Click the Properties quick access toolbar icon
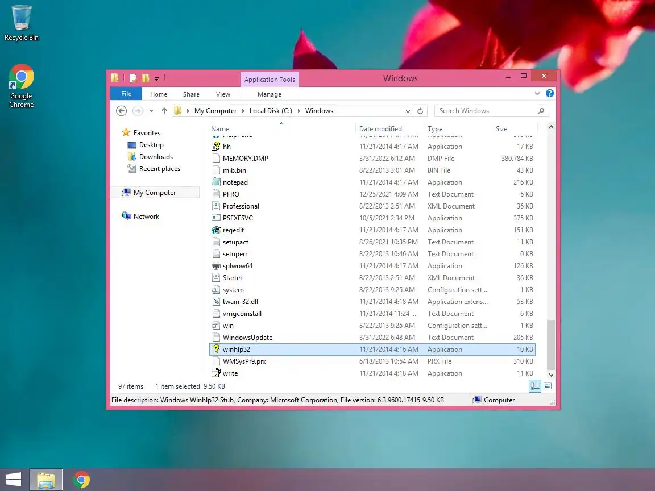 (133, 78)
